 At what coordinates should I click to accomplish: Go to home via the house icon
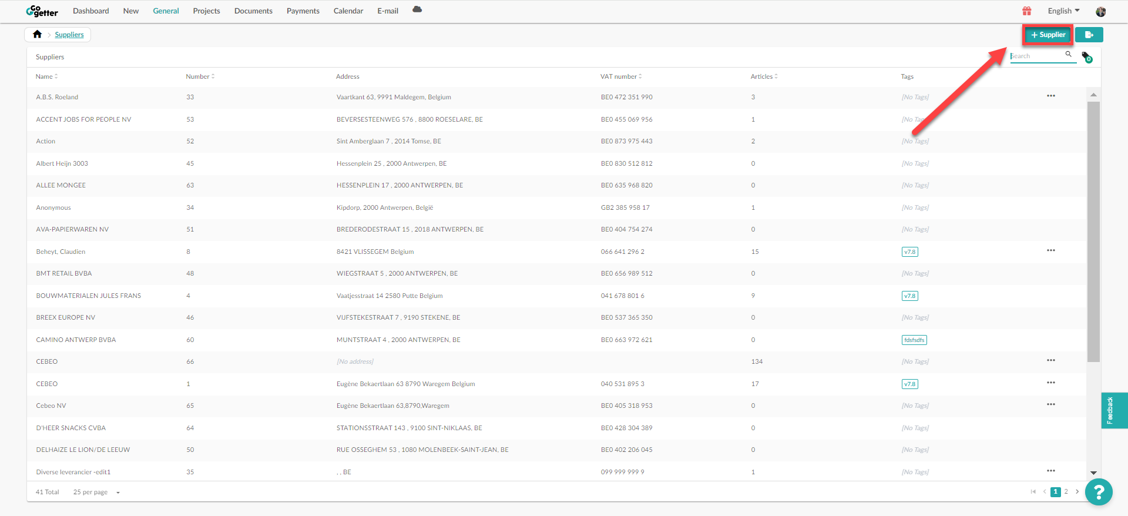[x=38, y=34]
